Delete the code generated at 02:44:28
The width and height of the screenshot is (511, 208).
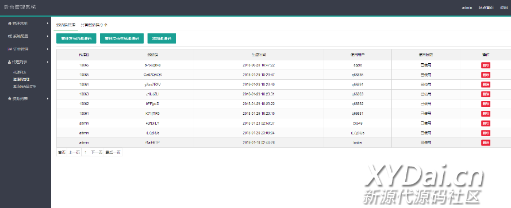tap(486, 143)
